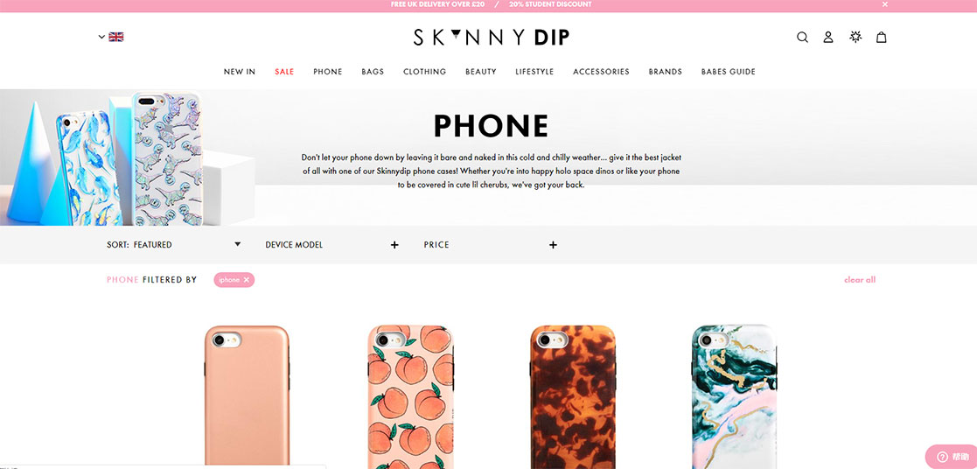Screen dimensions: 977x469
Task: Open the search magnifier icon
Action: 802,38
